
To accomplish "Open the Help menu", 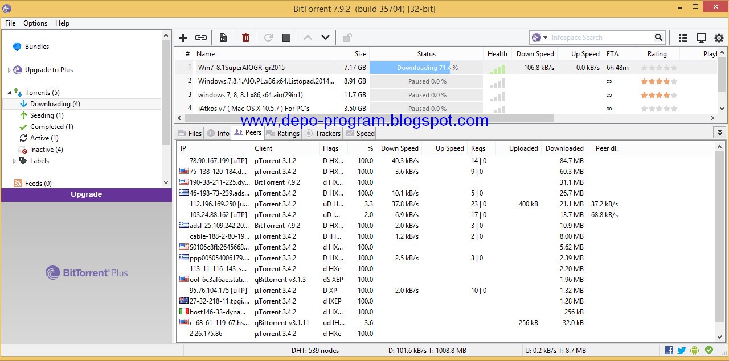I will (x=62, y=23).
